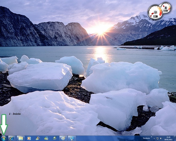Open the clock showing 22:20
Screen dimensions: 176x141
(x=168, y=138)
